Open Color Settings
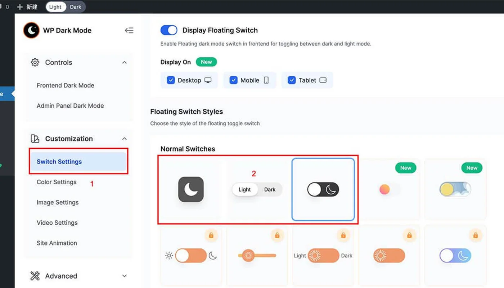504x288 pixels. [x=56, y=182]
